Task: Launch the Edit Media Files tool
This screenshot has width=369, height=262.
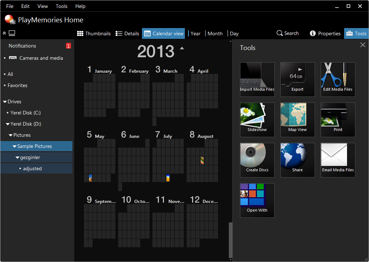Action: point(338,80)
